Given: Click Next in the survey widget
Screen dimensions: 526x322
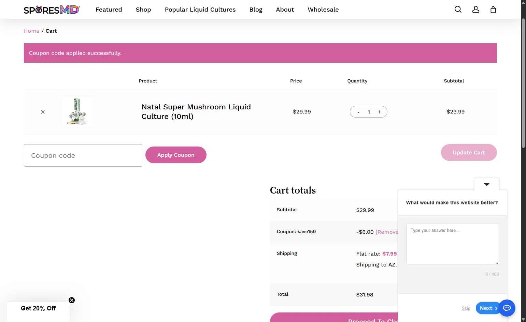Looking at the screenshot, I should (488, 308).
